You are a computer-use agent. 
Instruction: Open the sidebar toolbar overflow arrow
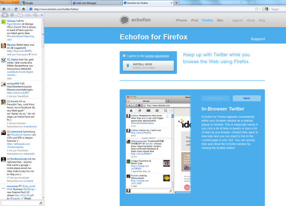pos(42,15)
